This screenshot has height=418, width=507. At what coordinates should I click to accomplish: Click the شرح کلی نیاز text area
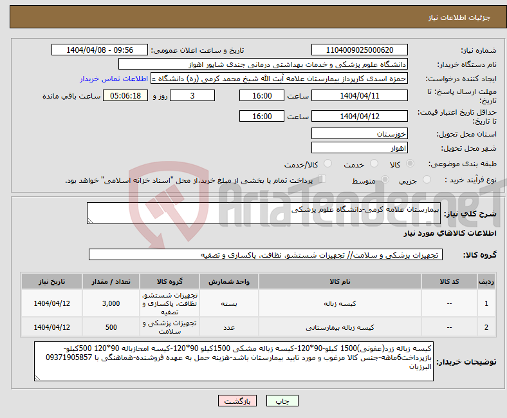tap(264, 213)
